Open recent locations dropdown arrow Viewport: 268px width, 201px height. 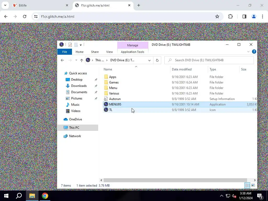click(76, 60)
